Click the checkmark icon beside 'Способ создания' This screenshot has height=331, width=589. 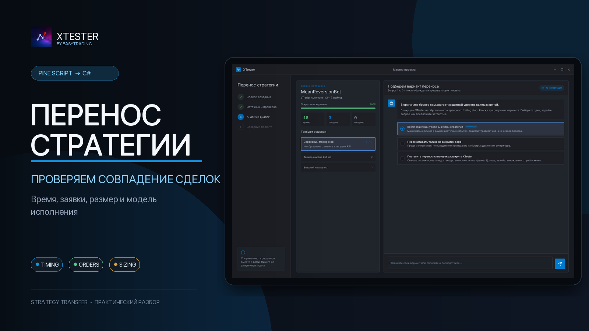(x=241, y=97)
